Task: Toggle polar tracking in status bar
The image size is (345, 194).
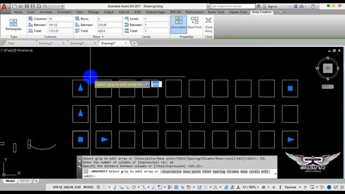Action: point(134,187)
